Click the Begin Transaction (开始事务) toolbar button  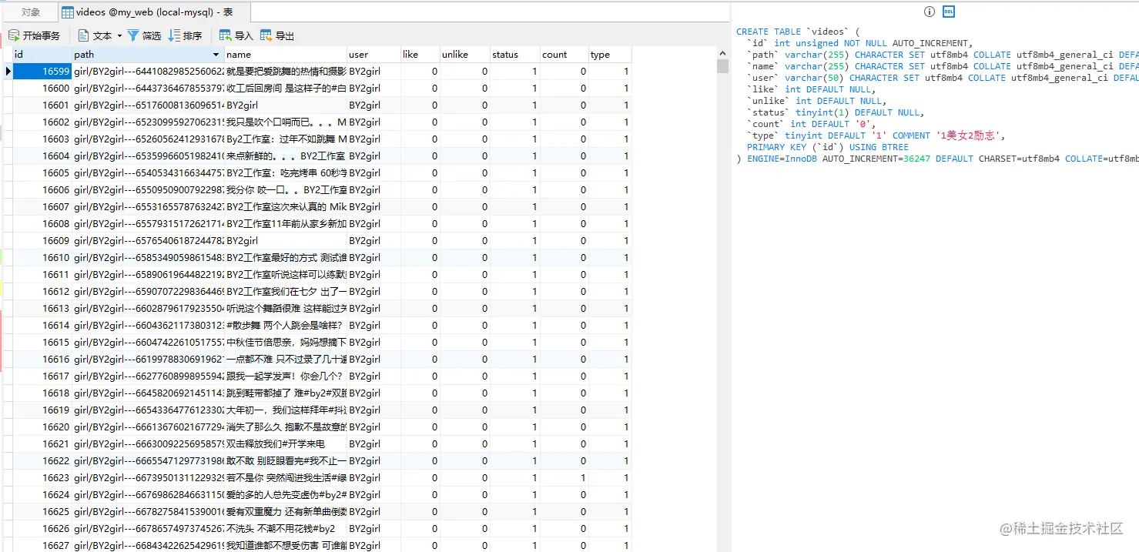coord(34,35)
